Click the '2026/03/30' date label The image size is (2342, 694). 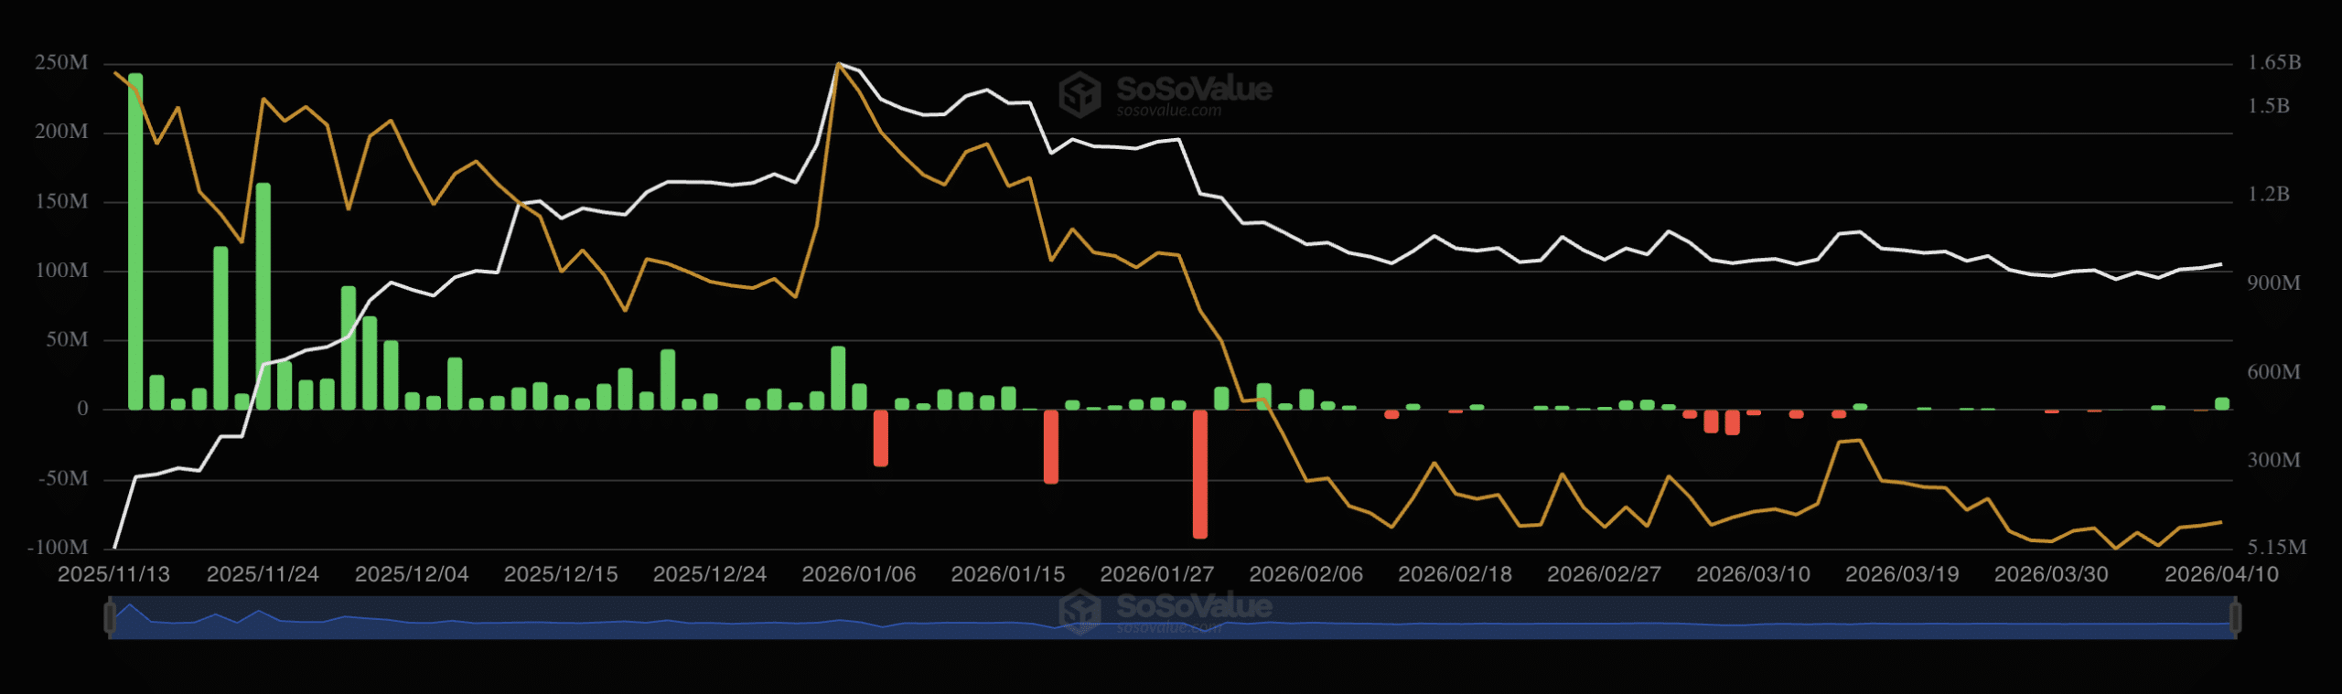(2052, 574)
